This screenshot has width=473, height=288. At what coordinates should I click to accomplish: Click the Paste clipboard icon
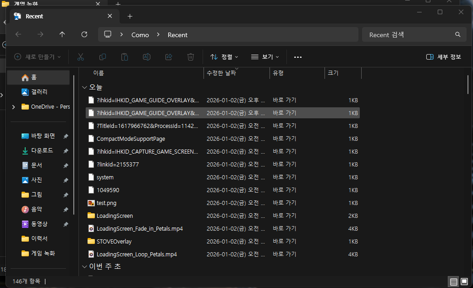tap(125, 57)
